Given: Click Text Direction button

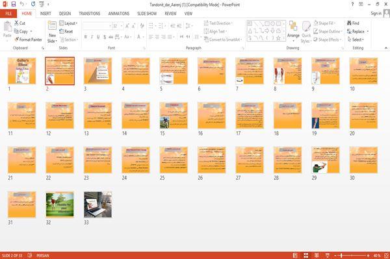Looking at the screenshot, I should pos(218,23).
